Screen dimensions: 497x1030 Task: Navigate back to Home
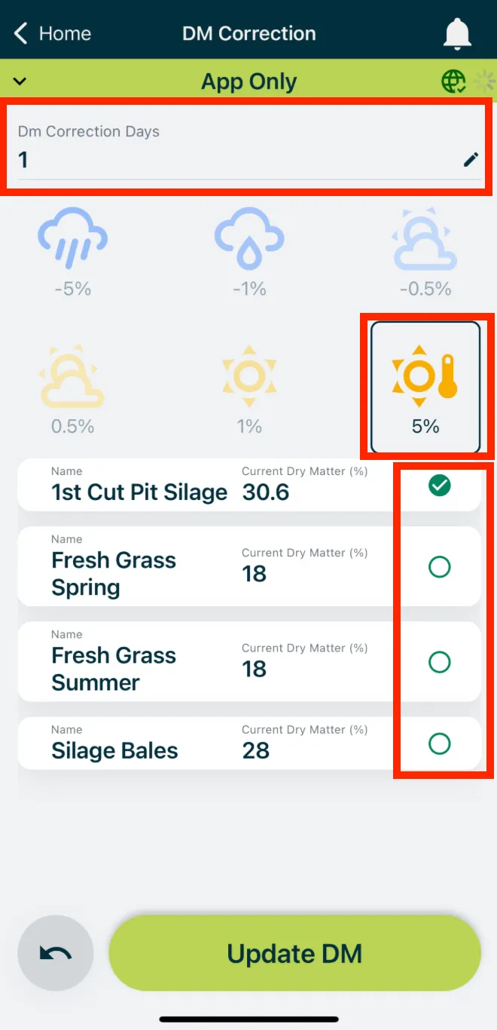pos(51,32)
